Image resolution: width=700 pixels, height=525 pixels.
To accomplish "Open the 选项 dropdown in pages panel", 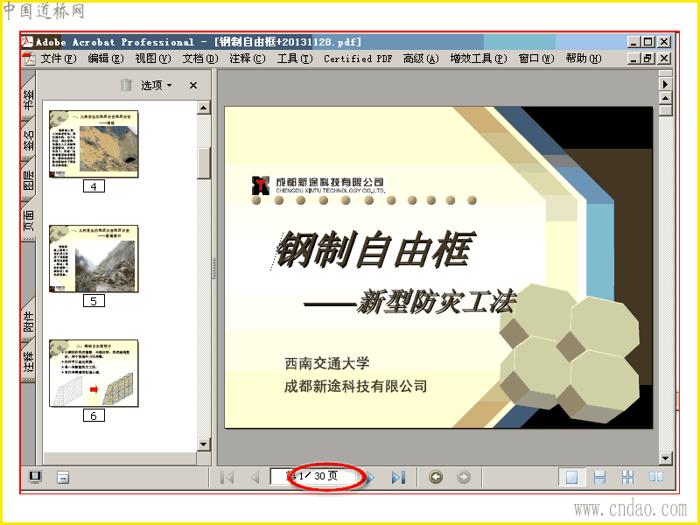I will [x=157, y=85].
